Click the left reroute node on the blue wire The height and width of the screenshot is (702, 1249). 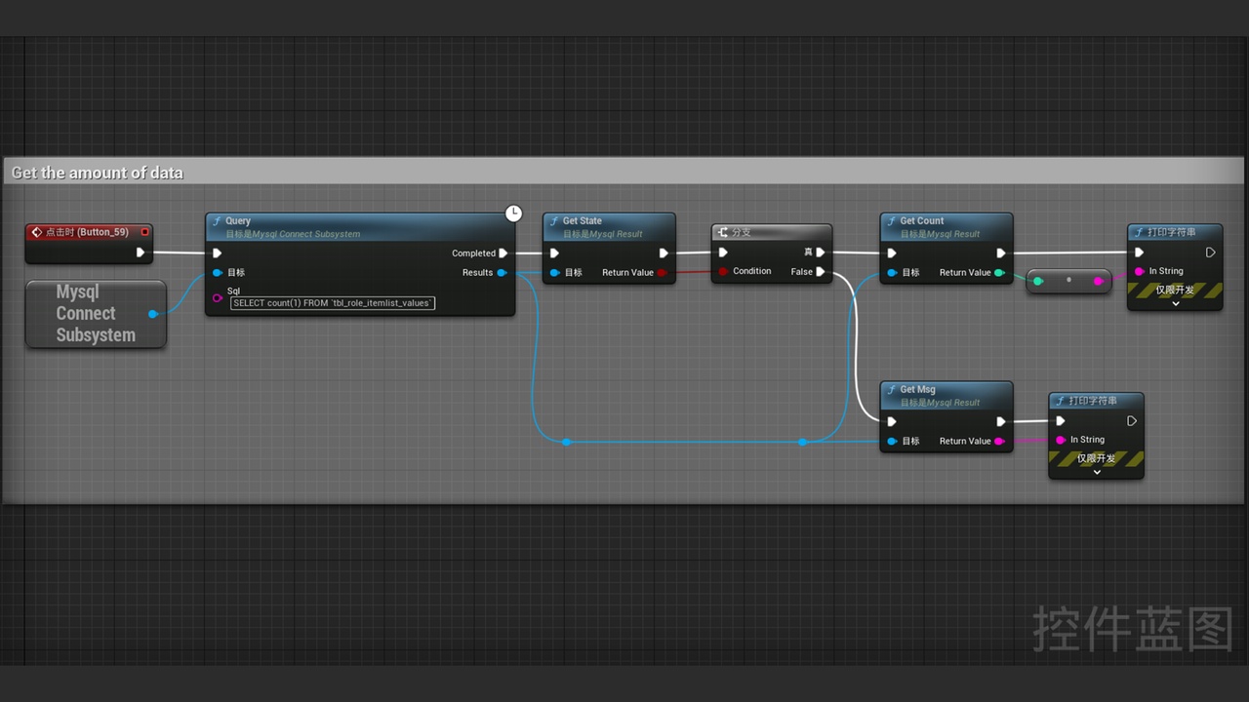pos(567,443)
